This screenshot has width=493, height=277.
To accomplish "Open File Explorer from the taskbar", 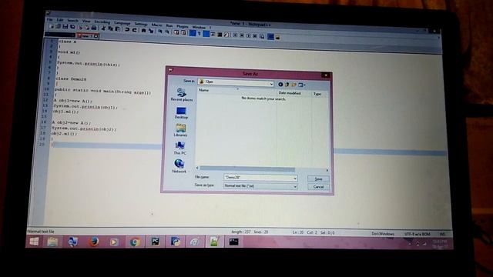I will [52, 242].
